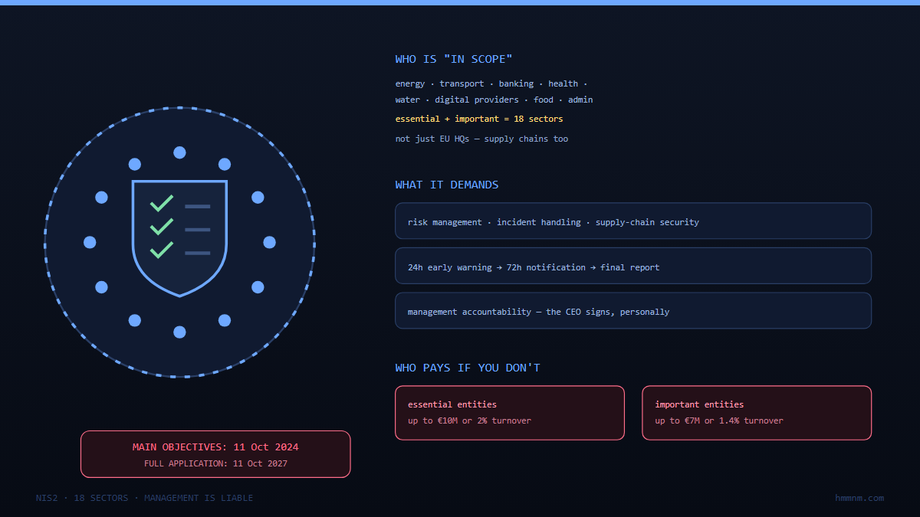Click the leftmost blue dot of the ring
This screenshot has width=920, height=517.
(x=90, y=242)
